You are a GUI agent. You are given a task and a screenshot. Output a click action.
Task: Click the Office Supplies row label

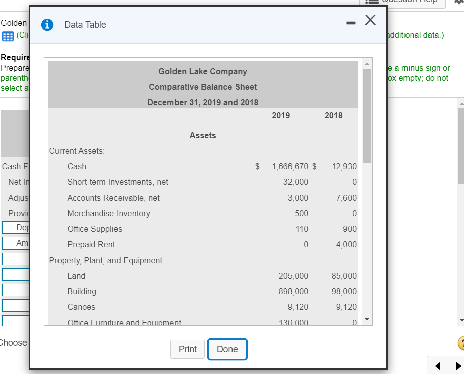(95, 229)
